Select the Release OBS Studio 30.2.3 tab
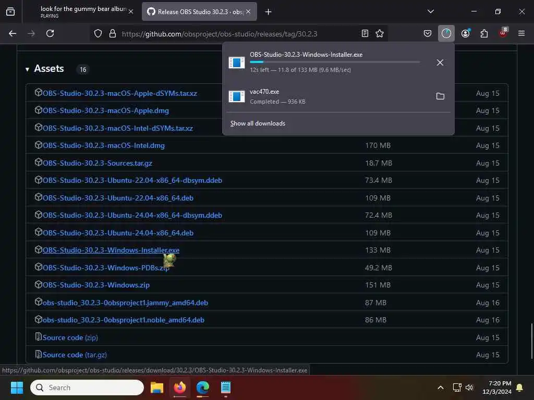The height and width of the screenshot is (400, 534). (199, 11)
